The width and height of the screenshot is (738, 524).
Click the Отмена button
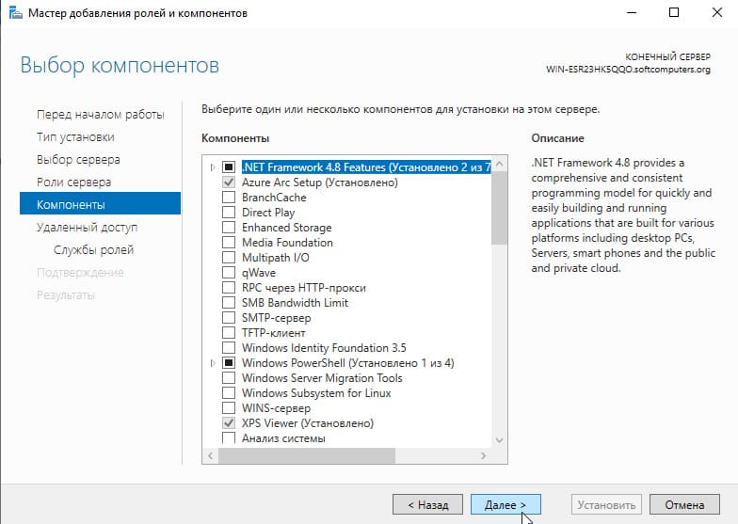tap(684, 504)
